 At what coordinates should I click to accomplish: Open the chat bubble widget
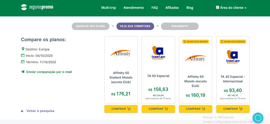(x=258, y=118)
